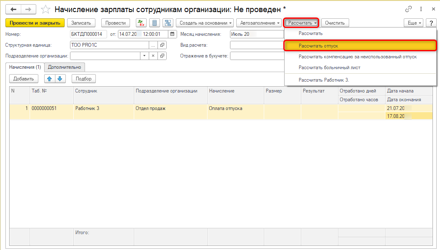Open the Автозаполнение dropdown menu
Image resolution: width=440 pixels, height=250 pixels.
coord(260,23)
